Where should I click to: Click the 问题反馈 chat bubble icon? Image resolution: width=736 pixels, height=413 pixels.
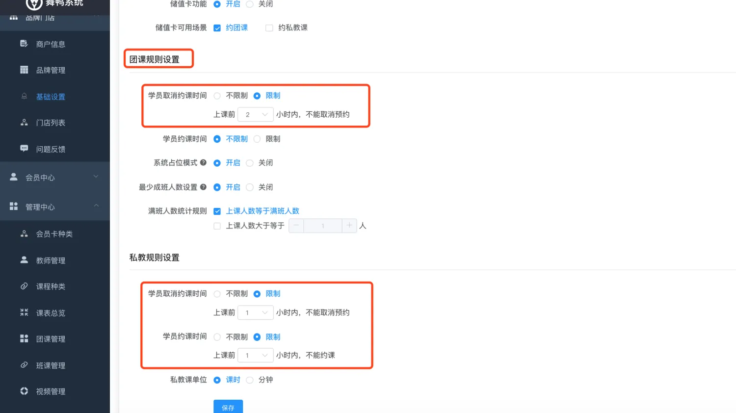point(24,149)
